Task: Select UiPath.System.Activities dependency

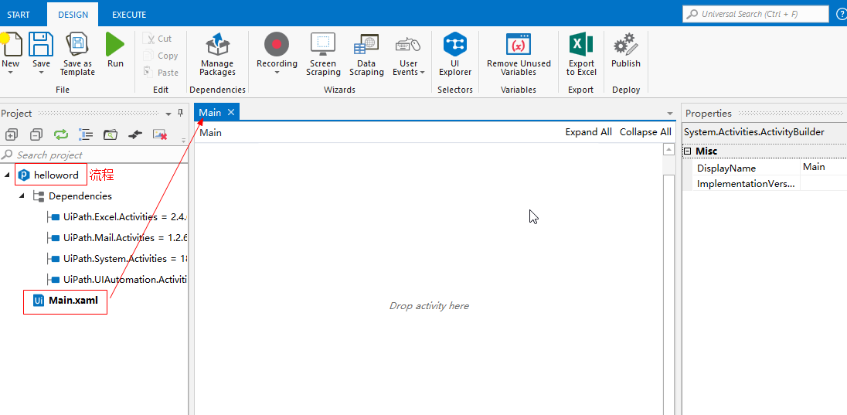Action: [x=124, y=259]
